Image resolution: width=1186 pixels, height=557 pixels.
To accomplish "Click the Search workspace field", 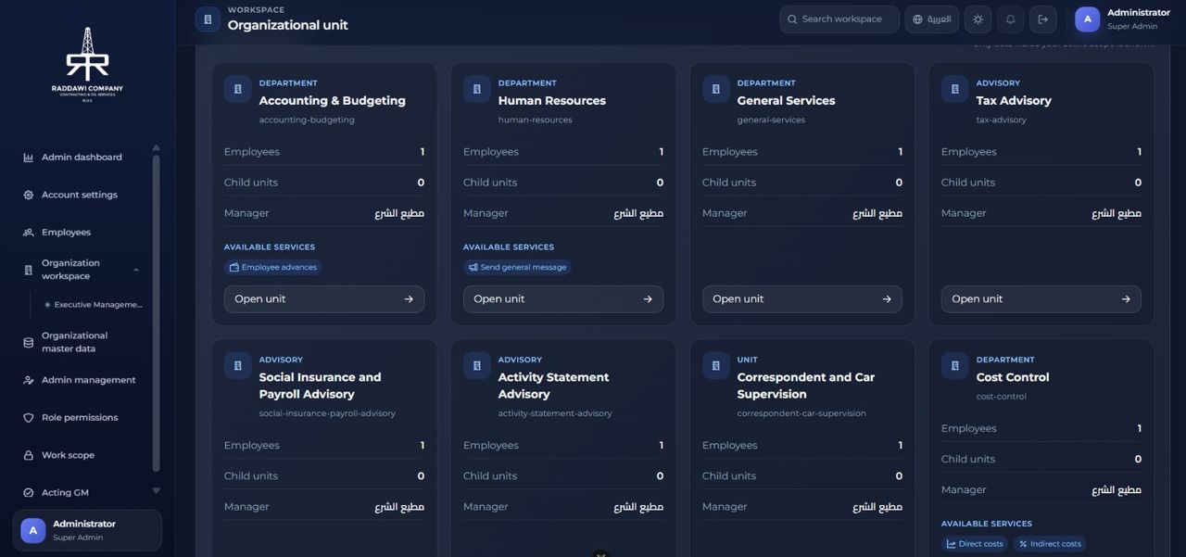I will [839, 19].
